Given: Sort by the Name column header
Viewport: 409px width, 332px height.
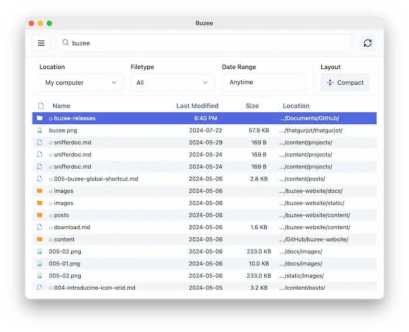Looking at the screenshot, I should [x=61, y=106].
